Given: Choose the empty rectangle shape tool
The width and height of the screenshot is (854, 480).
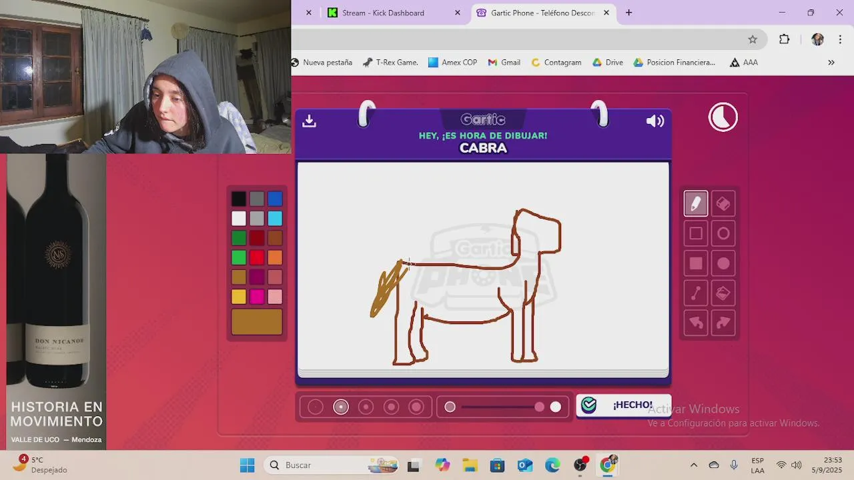Looking at the screenshot, I should tap(695, 233).
